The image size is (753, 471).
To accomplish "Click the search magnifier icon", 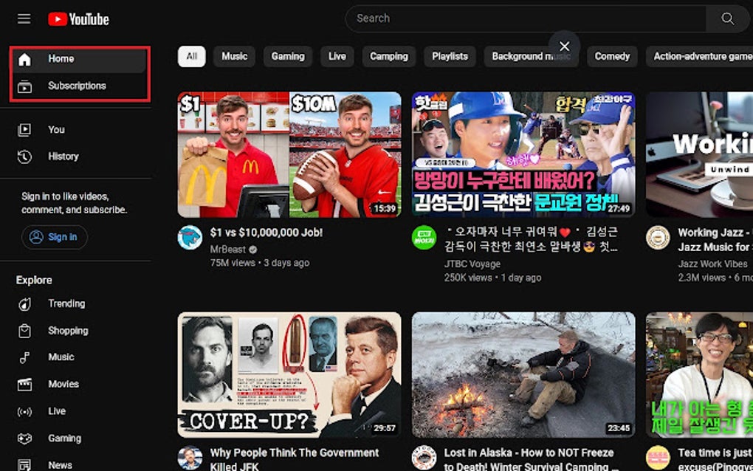I will 726,18.
